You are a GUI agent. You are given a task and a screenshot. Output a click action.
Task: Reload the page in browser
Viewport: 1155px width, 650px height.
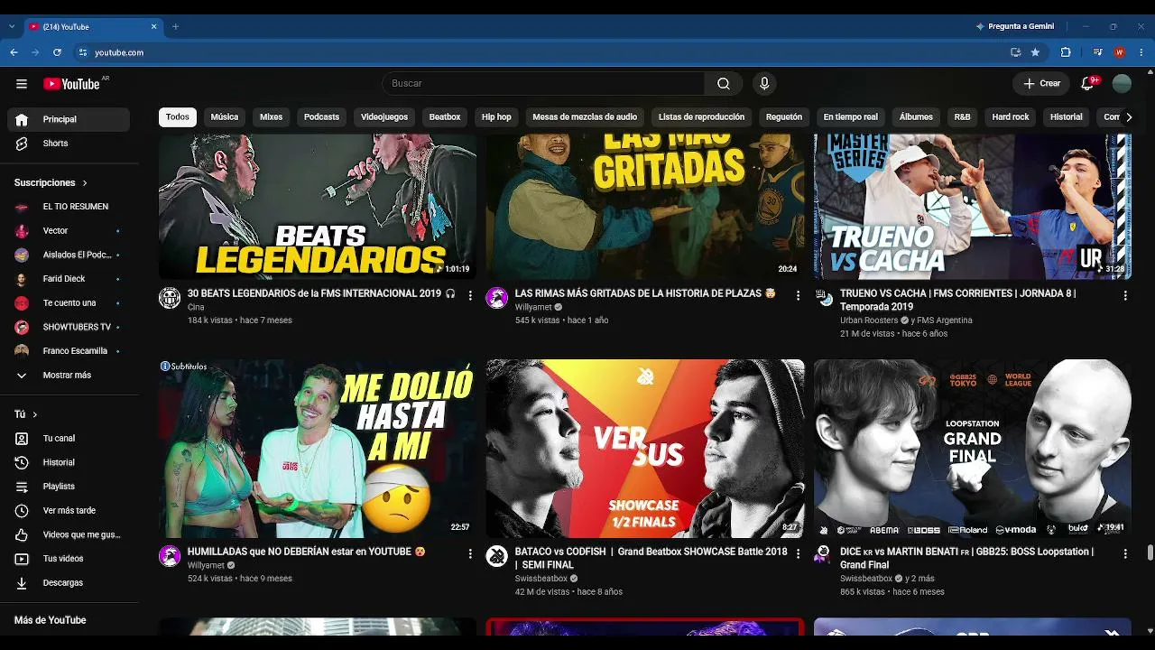point(57,52)
